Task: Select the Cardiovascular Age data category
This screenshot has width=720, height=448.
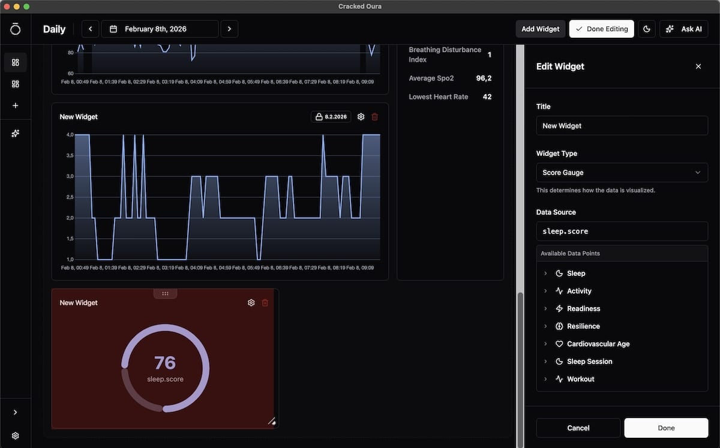Action: point(598,344)
